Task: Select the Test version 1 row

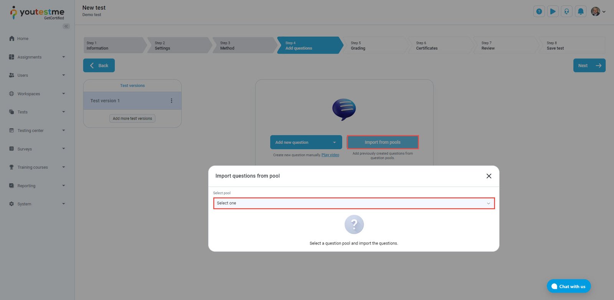Action: [132, 101]
